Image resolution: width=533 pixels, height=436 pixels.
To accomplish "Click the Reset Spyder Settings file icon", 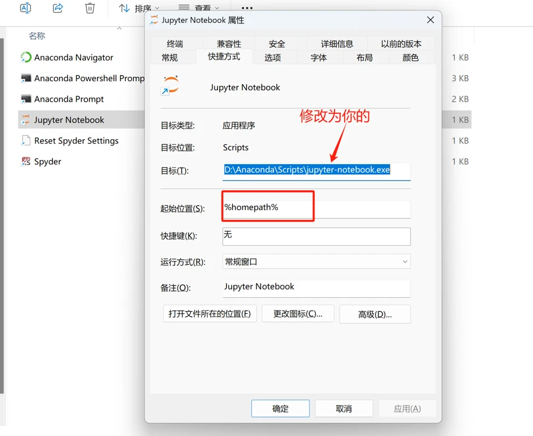I will (26, 140).
